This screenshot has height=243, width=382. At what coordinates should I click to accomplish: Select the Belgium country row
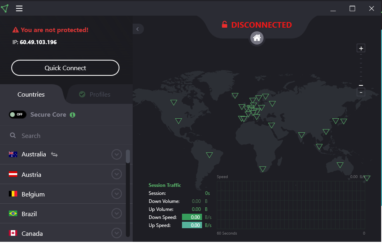click(63, 194)
